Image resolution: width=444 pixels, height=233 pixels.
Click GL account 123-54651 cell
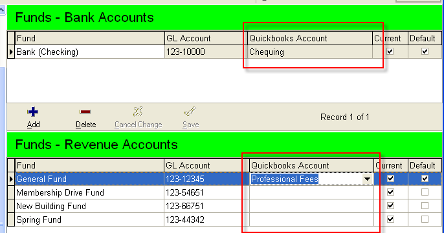(206, 192)
